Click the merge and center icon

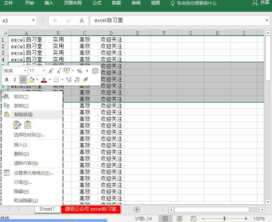pyautogui.click(x=95, y=71)
